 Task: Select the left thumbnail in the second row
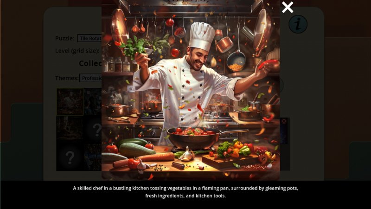tap(70, 129)
